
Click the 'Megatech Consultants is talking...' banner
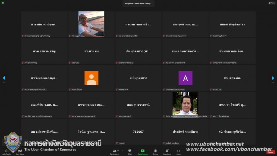(138, 3)
